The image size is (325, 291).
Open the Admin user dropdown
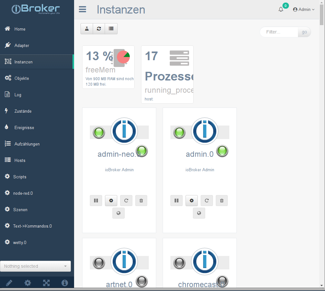(x=304, y=10)
